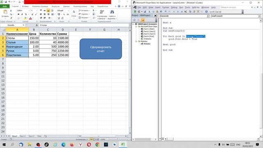Open the Insert menu in VBA editor
The width and height of the screenshot is (263, 148).
(157, 7)
